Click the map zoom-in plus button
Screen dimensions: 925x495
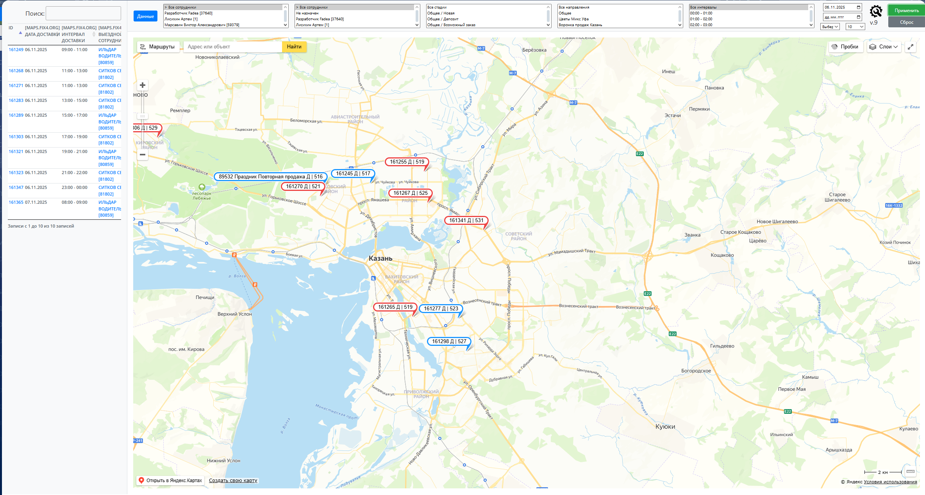coord(143,85)
